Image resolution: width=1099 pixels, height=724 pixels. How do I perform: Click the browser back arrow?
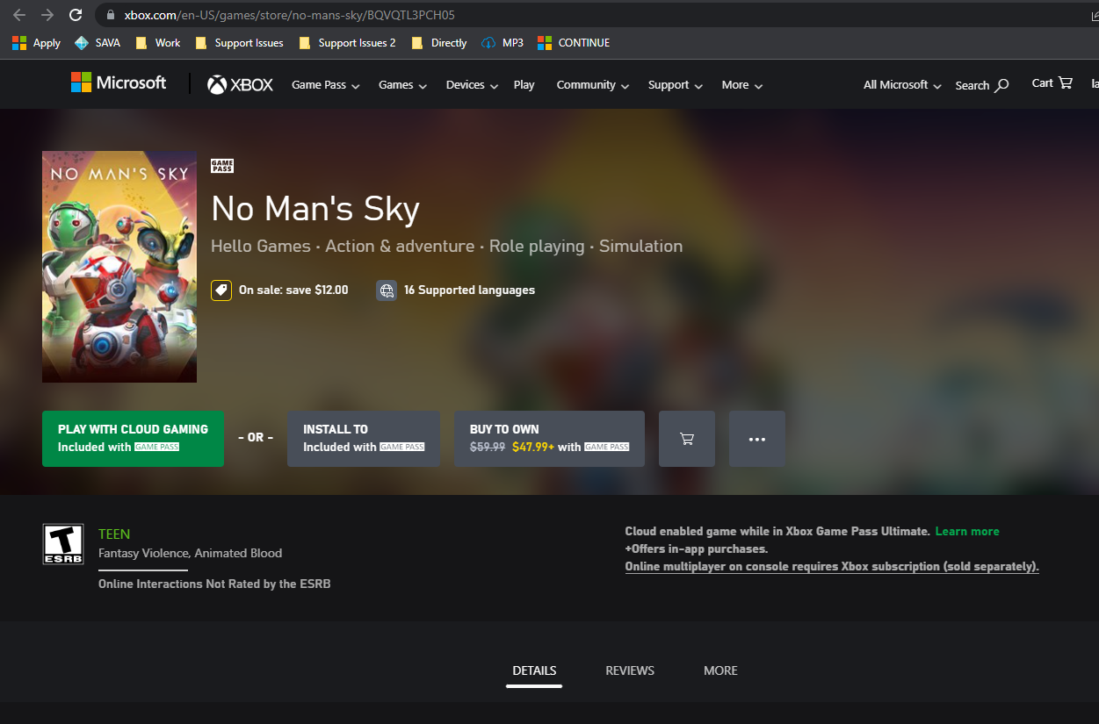coord(19,15)
